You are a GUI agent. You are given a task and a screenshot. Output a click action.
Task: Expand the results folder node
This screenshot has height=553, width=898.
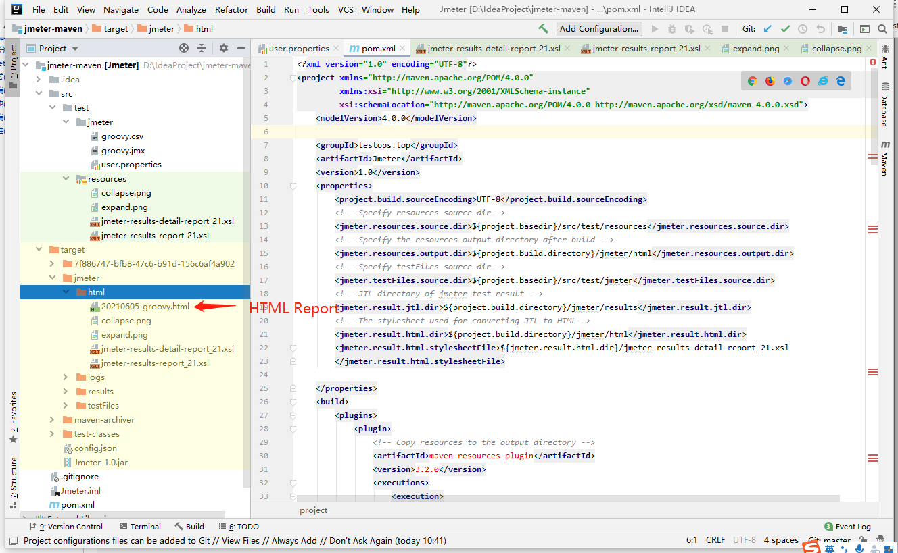click(x=66, y=392)
